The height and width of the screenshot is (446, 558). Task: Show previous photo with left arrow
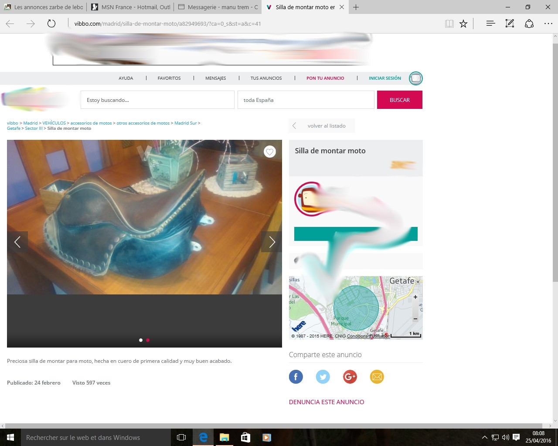pyautogui.click(x=17, y=242)
